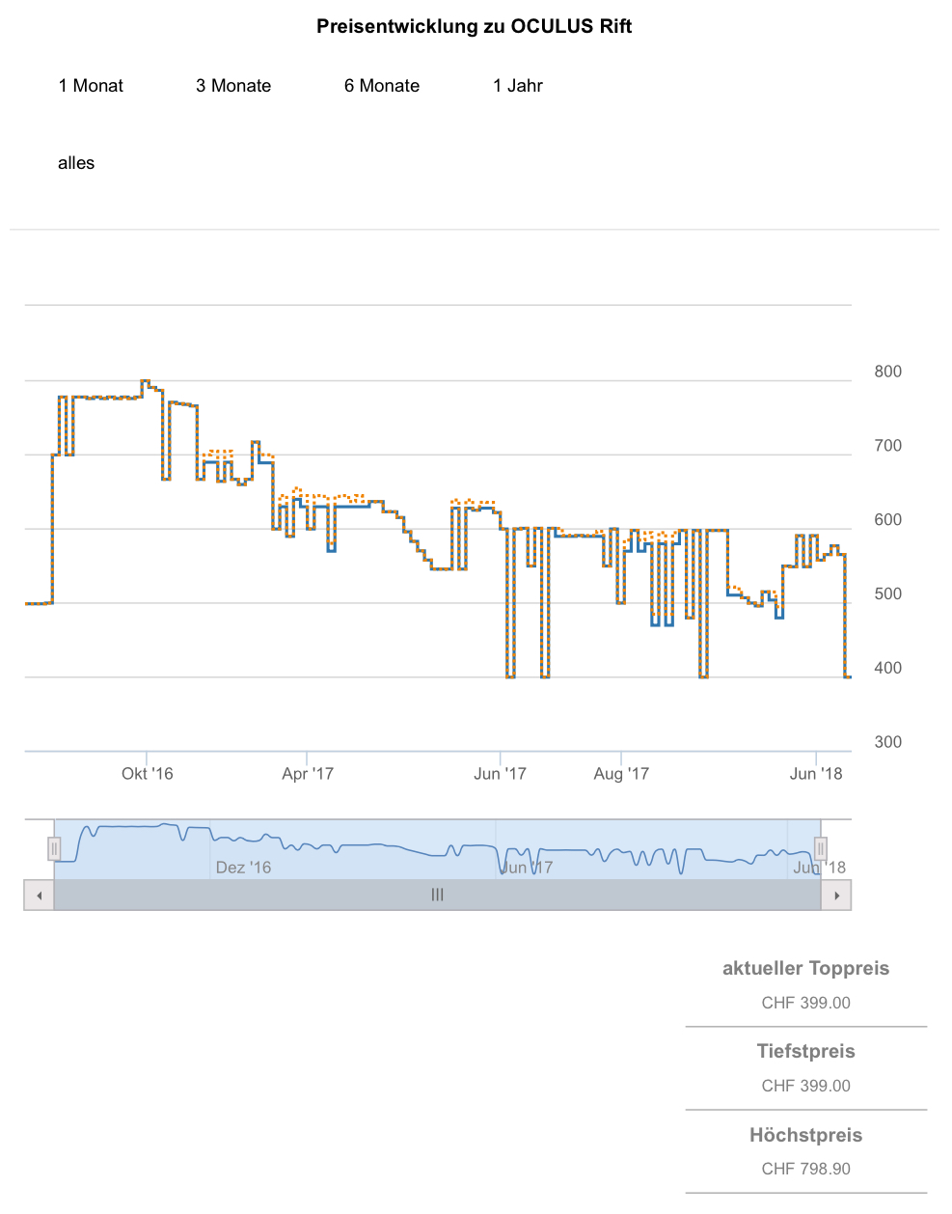Image resolution: width=952 pixels, height=1214 pixels.
Task: Select the 3 Monate time range
Action: point(233,86)
